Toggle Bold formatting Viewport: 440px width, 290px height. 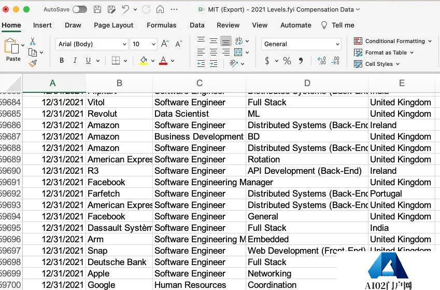pos(62,60)
